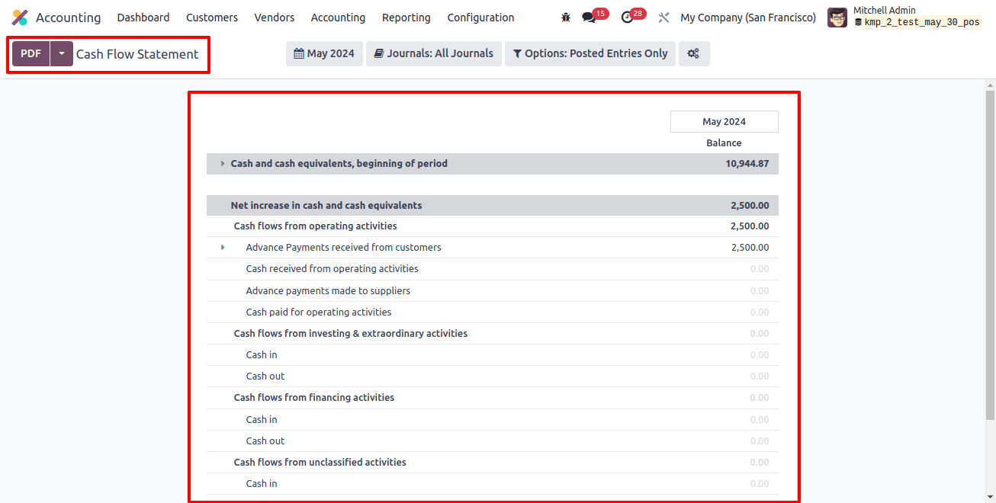The image size is (996, 503).
Task: Click the Cash received from operating activities row
Action: coord(493,269)
